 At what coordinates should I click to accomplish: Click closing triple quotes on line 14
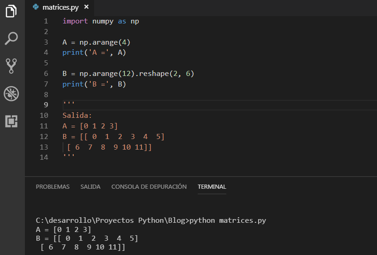69,156
